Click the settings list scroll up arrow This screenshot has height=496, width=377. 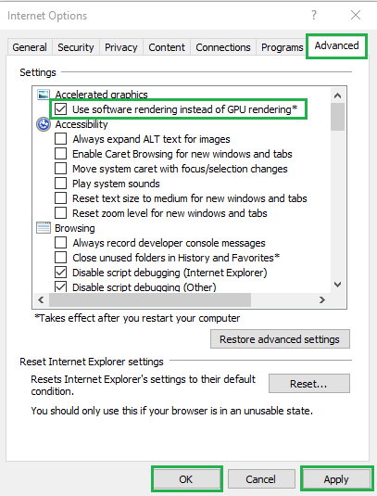pyautogui.click(x=337, y=95)
